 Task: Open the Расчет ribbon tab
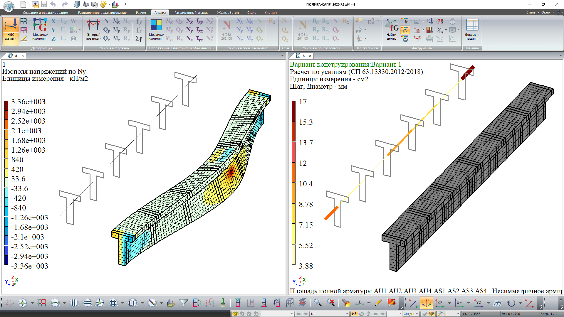pos(141,13)
